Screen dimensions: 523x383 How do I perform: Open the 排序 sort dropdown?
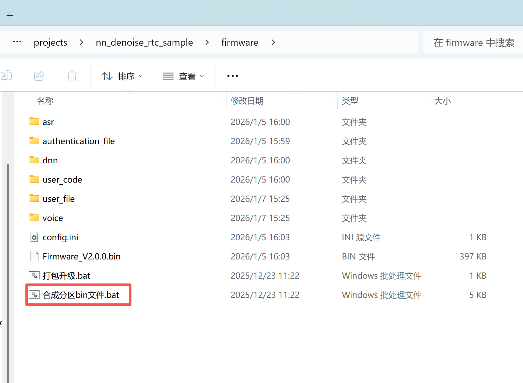(x=123, y=76)
